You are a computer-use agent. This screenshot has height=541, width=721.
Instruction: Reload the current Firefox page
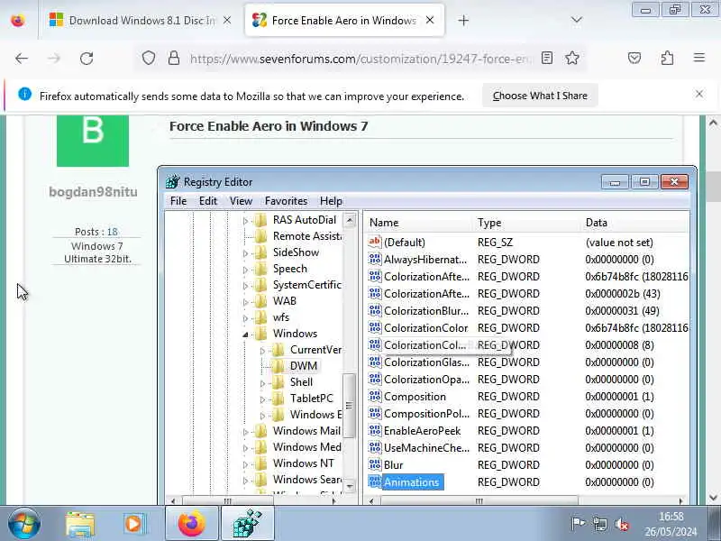[87, 59]
